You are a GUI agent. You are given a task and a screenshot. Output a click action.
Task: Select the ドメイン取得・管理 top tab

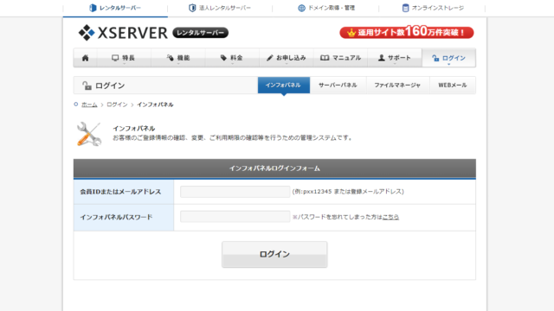325,8
